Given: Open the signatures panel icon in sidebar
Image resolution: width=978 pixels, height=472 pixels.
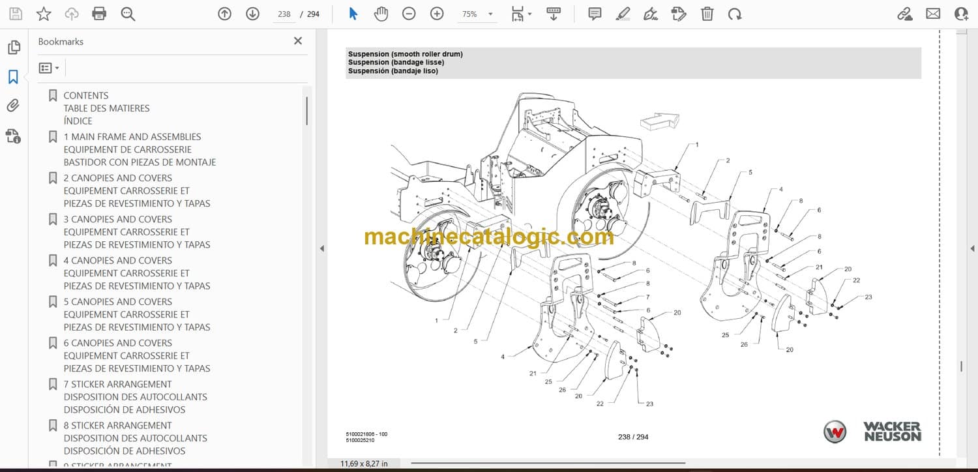Looking at the screenshot, I should pos(13,136).
